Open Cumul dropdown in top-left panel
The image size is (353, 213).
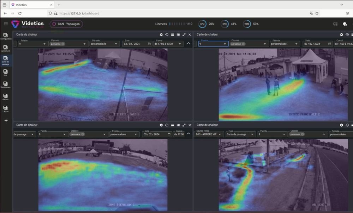(168, 44)
